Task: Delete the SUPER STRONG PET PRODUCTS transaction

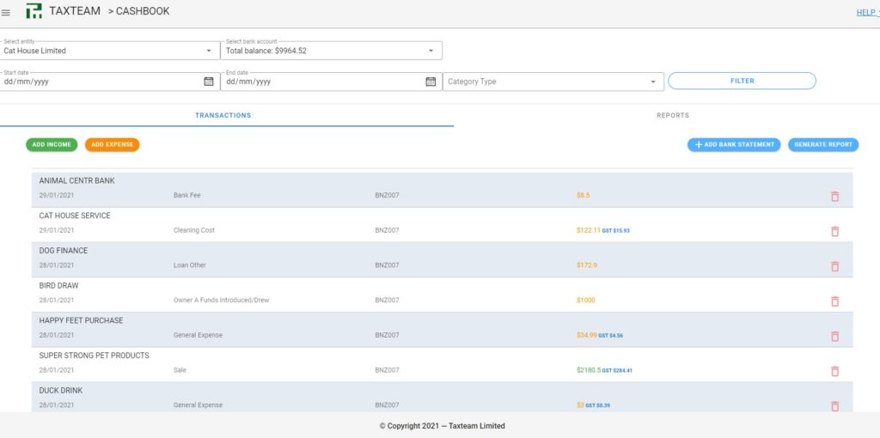Action: [x=834, y=371]
